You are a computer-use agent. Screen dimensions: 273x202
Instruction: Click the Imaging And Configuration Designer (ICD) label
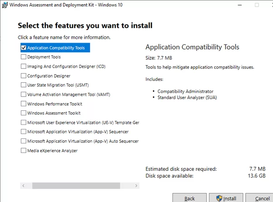click(x=66, y=66)
